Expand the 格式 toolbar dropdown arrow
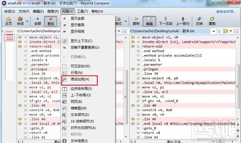 126,21
